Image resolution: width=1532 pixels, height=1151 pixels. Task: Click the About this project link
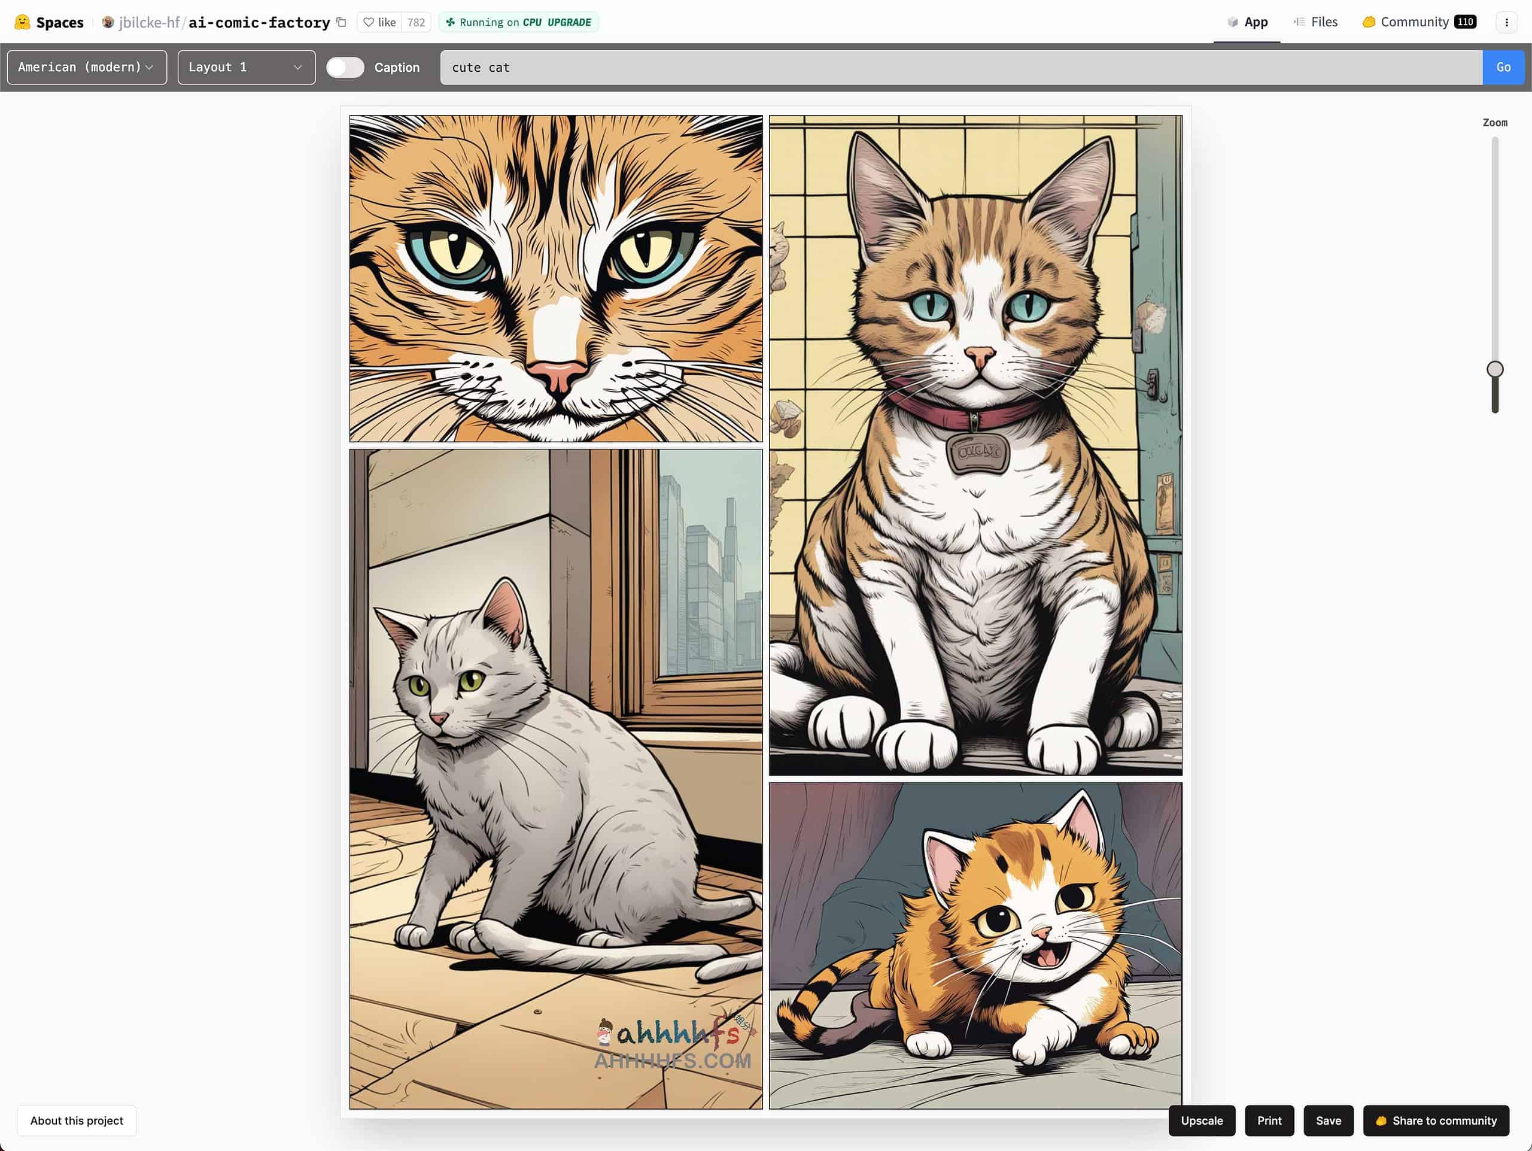76,1121
